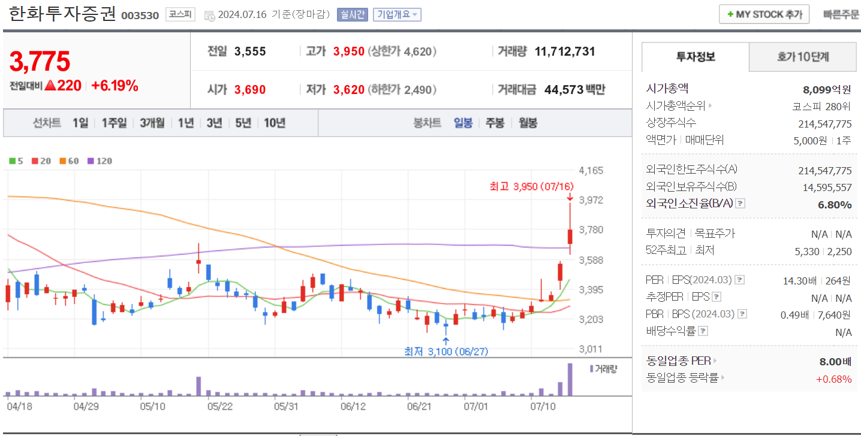This screenshot has width=861, height=436.
Task: Open the 추정PER EPS help icon
Action: 716,297
